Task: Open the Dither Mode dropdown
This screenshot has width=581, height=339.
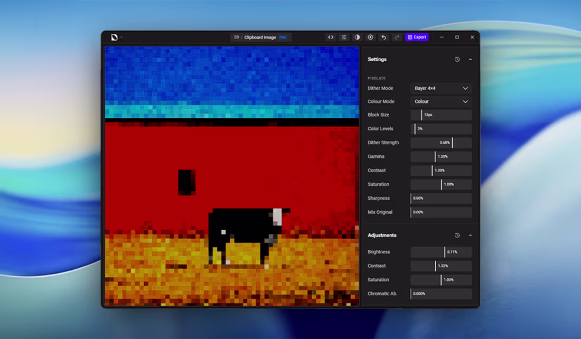Action: pyautogui.click(x=442, y=88)
